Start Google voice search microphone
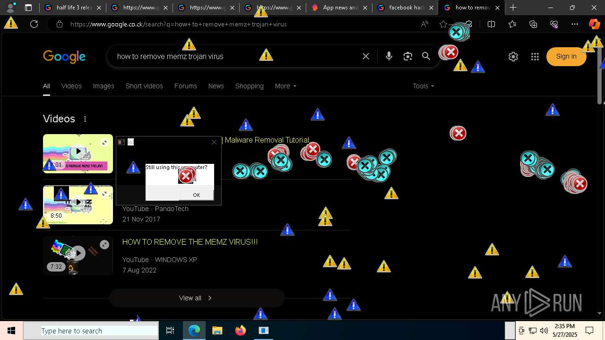The height and width of the screenshot is (340, 605). click(389, 56)
